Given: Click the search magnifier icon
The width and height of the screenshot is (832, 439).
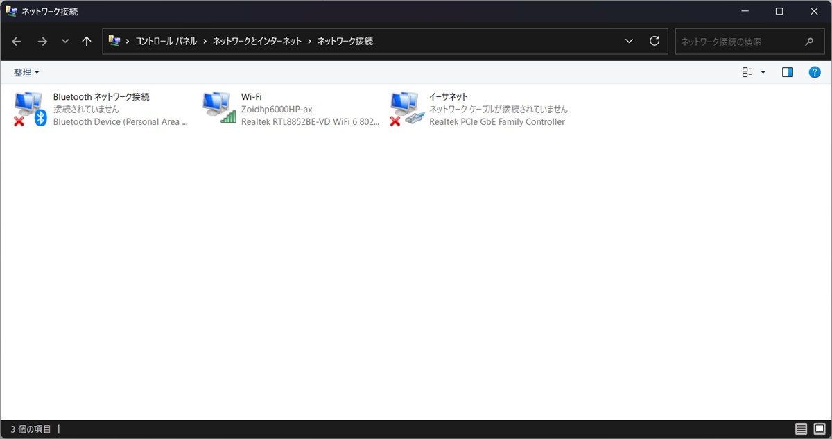Looking at the screenshot, I should coord(809,42).
